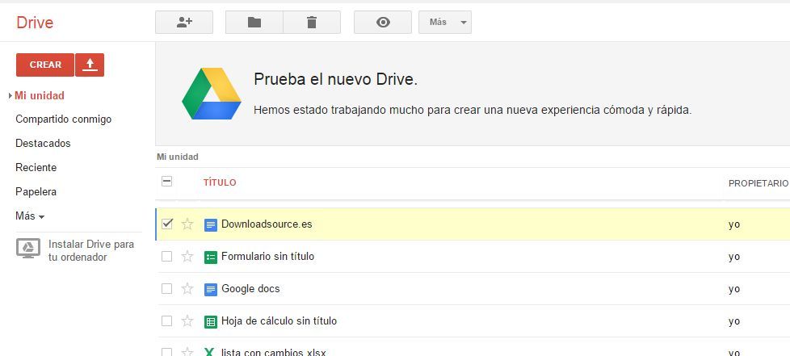The height and width of the screenshot is (356, 790).
Task: Click Instalar Drive para tu ordenador
Action: (91, 251)
